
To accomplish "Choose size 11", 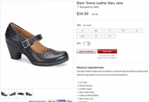I will 109,36.
